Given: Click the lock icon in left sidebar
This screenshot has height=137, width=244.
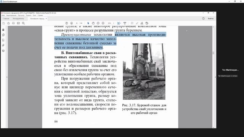Looking at the screenshot, I should click(3, 30).
